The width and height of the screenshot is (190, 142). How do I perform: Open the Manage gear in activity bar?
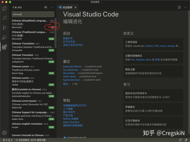pos(4,133)
